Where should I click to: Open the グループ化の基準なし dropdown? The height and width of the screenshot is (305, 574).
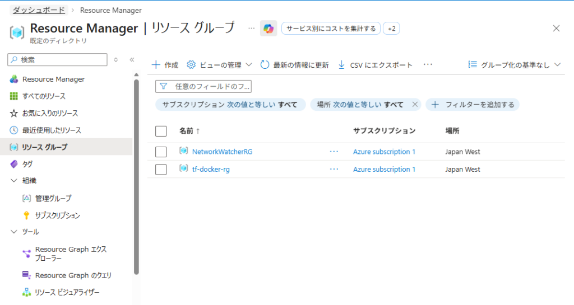(514, 65)
